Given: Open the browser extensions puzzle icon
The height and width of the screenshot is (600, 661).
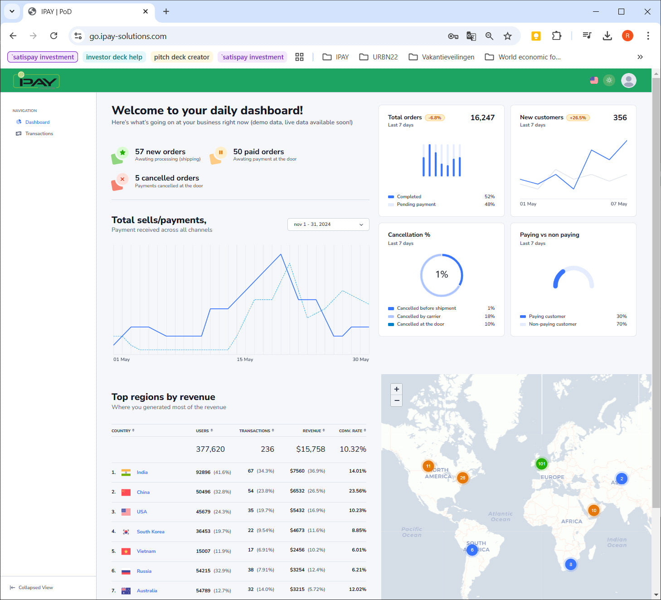Looking at the screenshot, I should 556,36.
